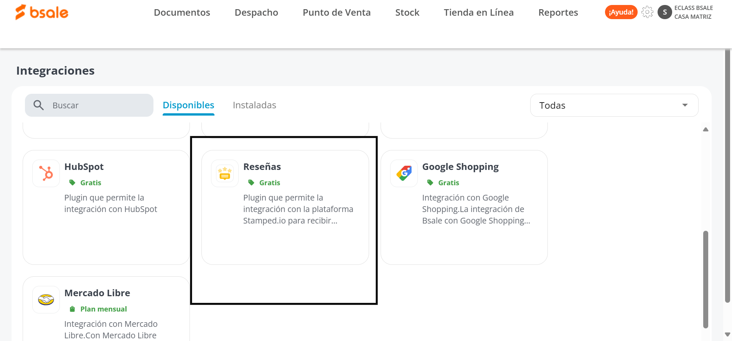
Task: Click the green tag icon under Reseñas
Action: pos(251,183)
